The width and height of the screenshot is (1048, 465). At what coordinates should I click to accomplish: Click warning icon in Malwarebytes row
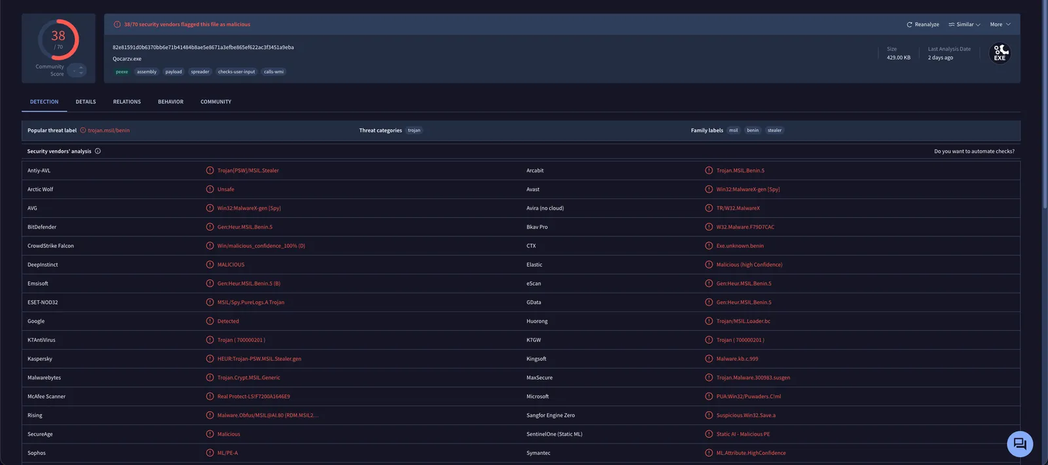[210, 378]
